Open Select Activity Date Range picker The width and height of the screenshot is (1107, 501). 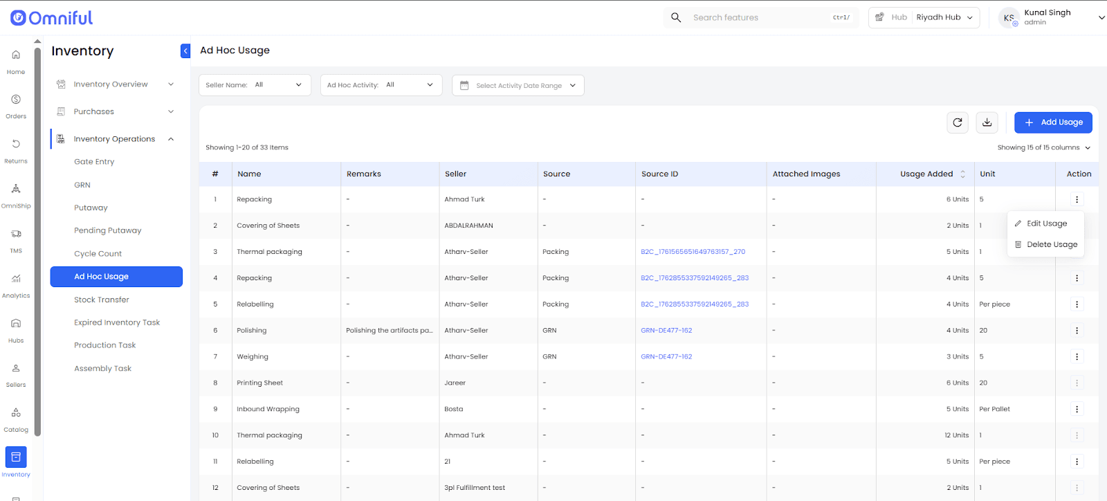[x=518, y=86]
